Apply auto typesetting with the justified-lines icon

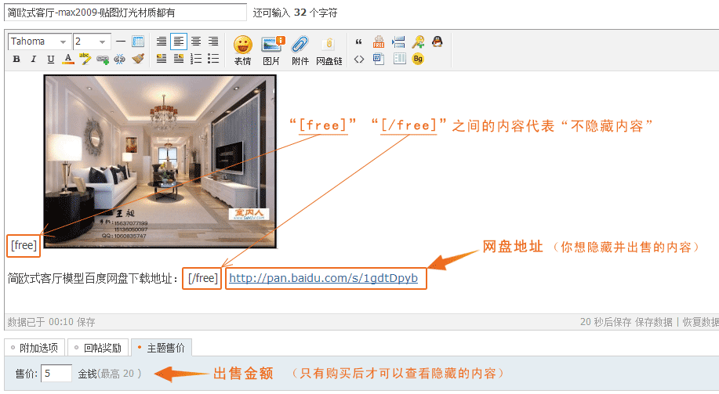coord(162,42)
